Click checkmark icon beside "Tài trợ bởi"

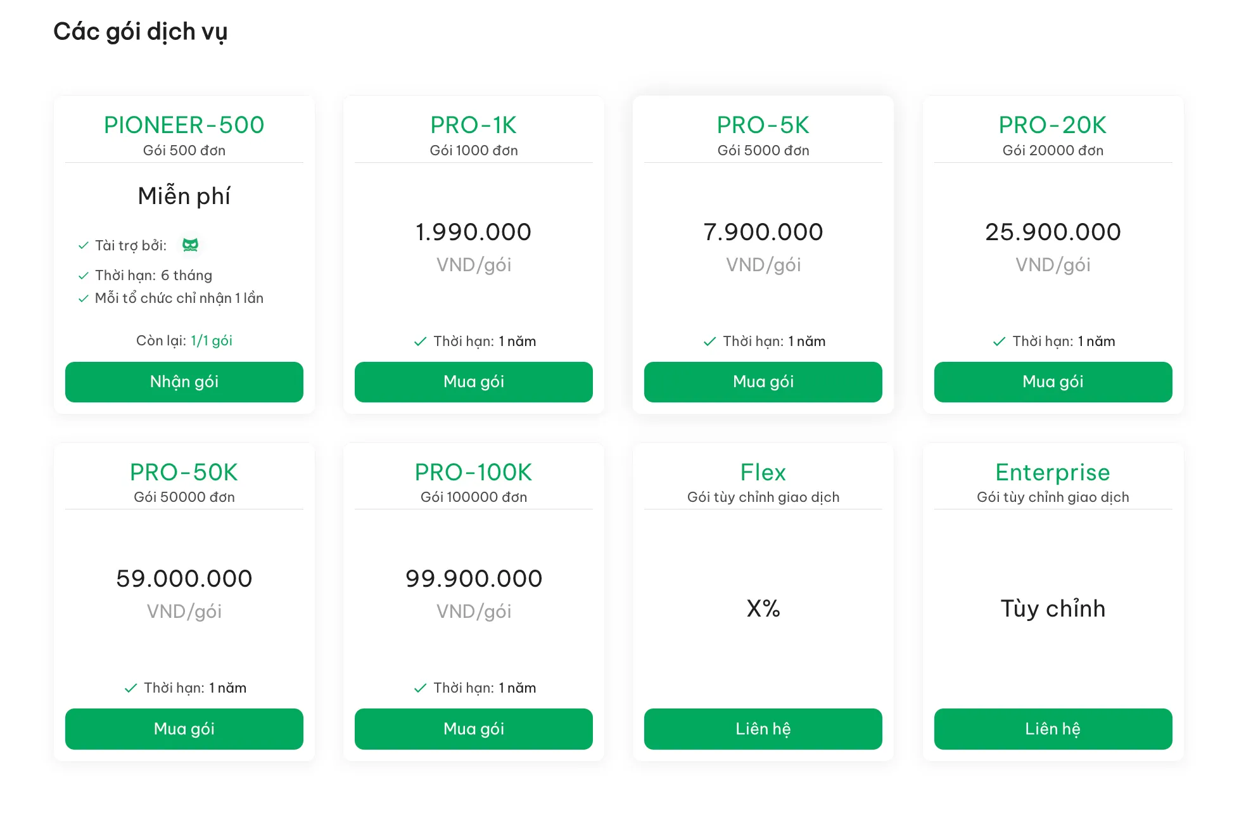pyautogui.click(x=83, y=246)
